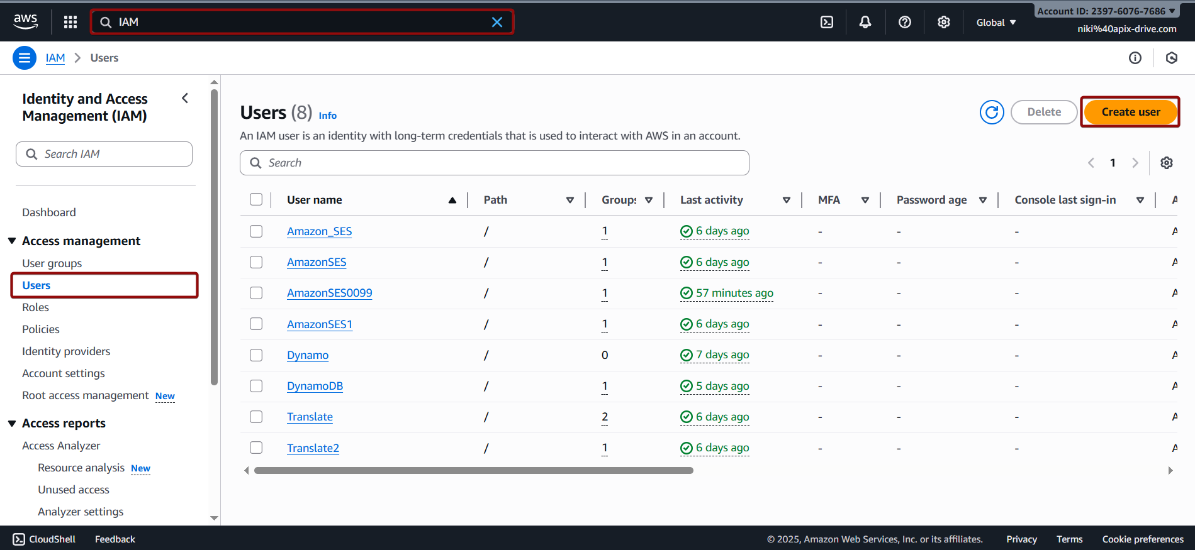Toggle the select-all users checkbox
The image size is (1195, 550).
pos(256,200)
